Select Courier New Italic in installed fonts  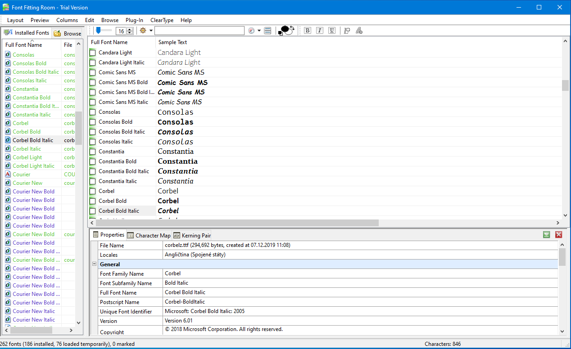click(34, 311)
